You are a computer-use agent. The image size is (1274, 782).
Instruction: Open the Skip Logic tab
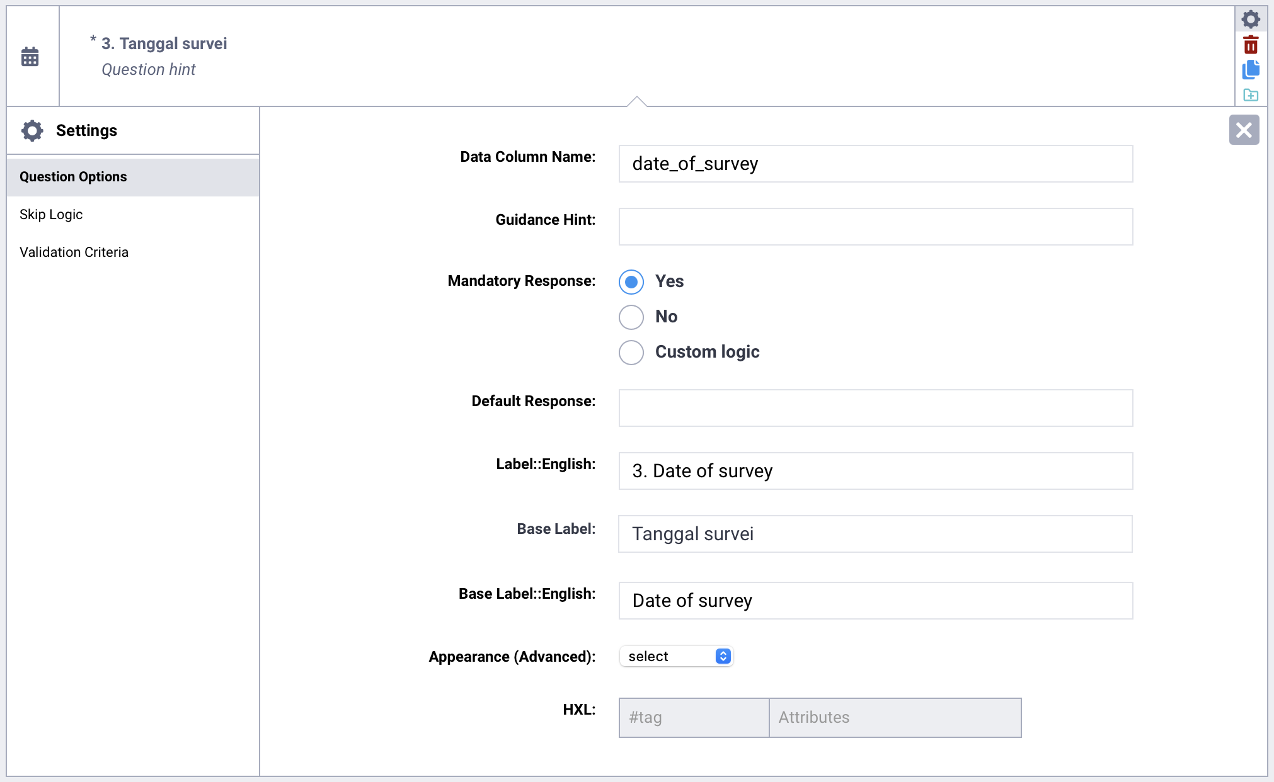(51, 215)
